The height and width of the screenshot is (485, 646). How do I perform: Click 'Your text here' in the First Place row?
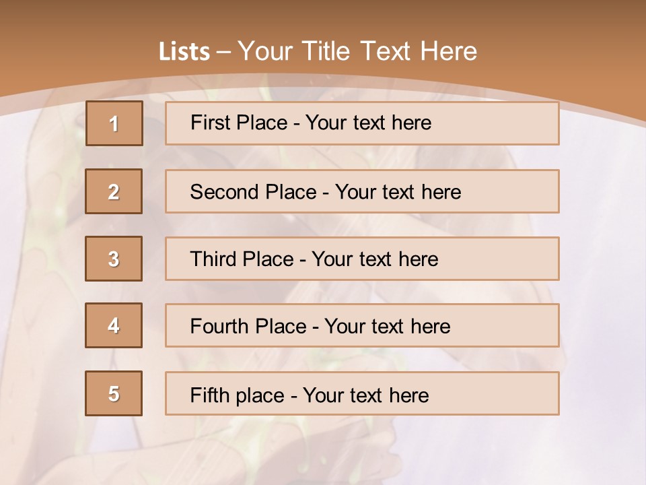(x=368, y=123)
